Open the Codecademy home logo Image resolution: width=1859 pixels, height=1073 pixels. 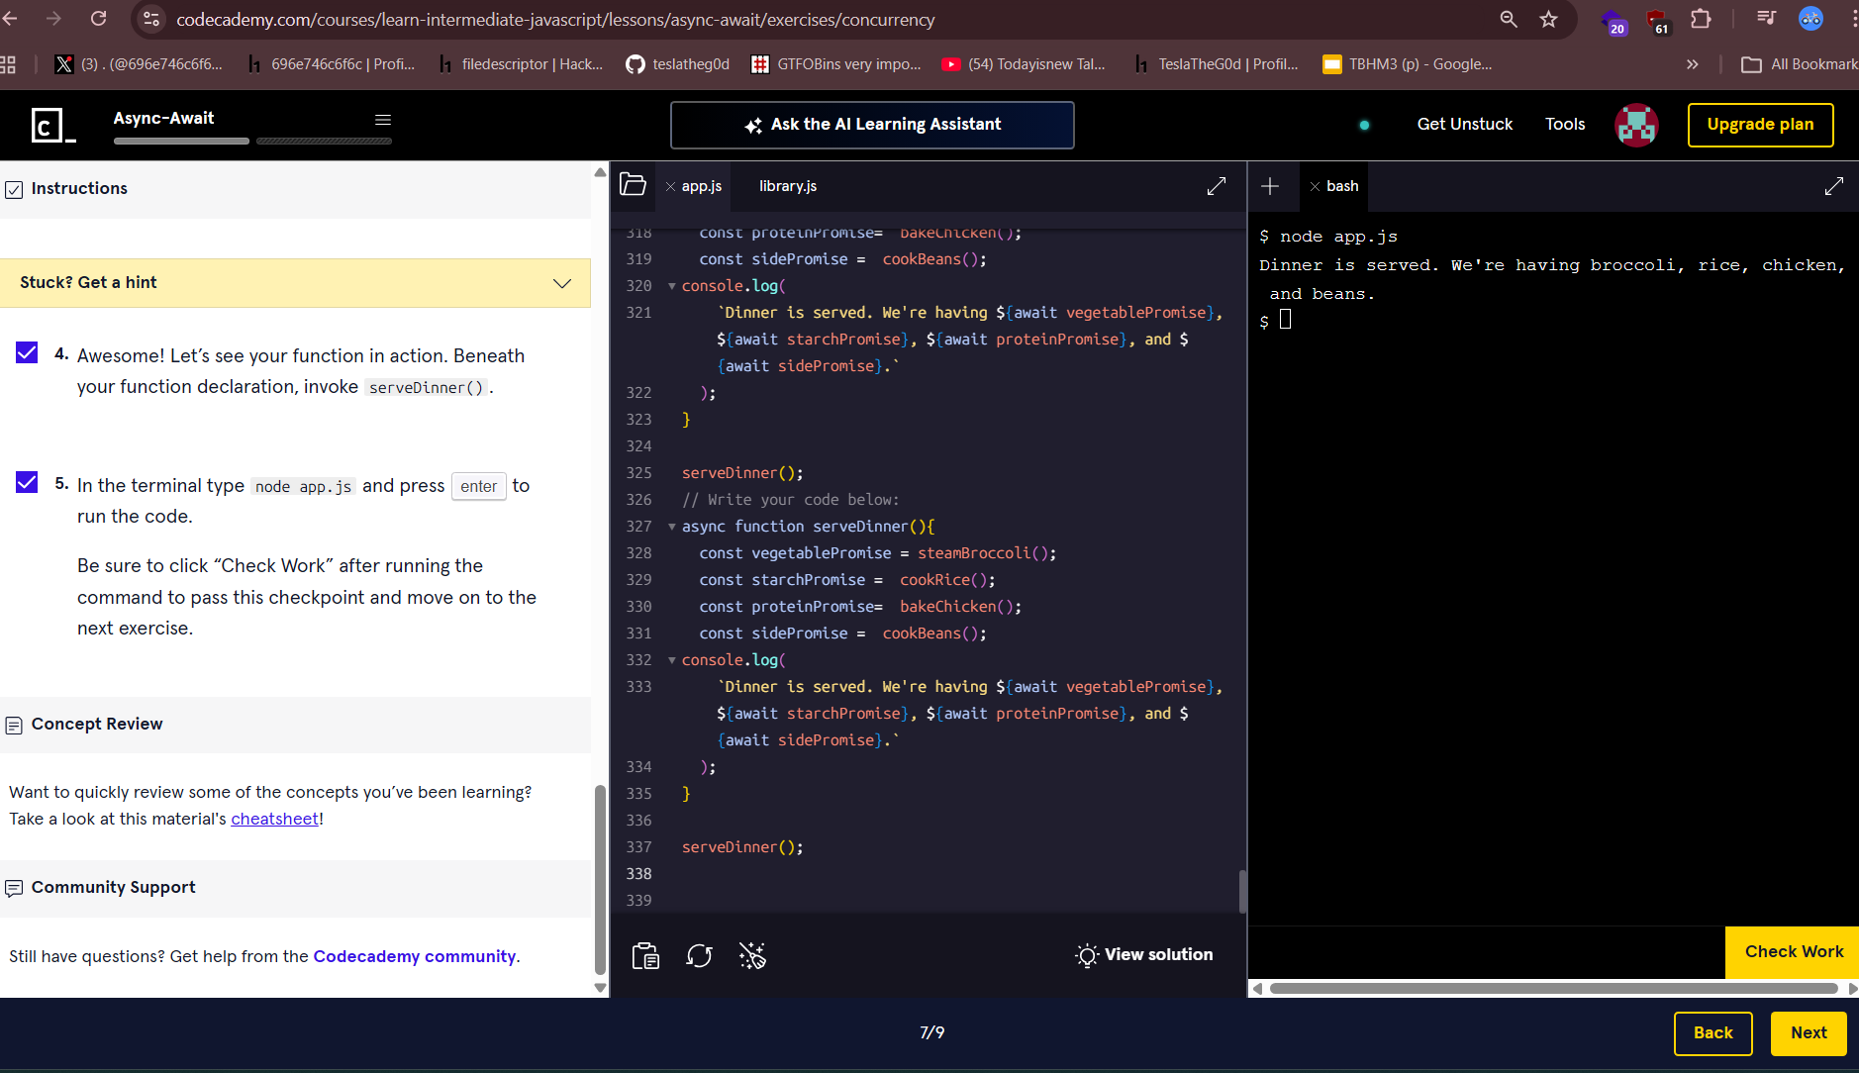[x=52, y=125]
